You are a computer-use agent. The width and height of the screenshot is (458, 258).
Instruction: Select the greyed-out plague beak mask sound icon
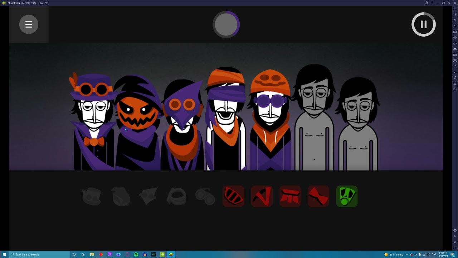click(x=148, y=196)
